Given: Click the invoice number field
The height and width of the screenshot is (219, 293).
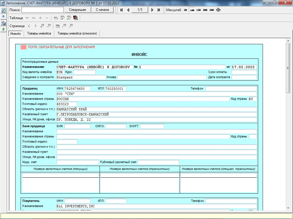Looking at the screenshot, I should coord(182,67).
